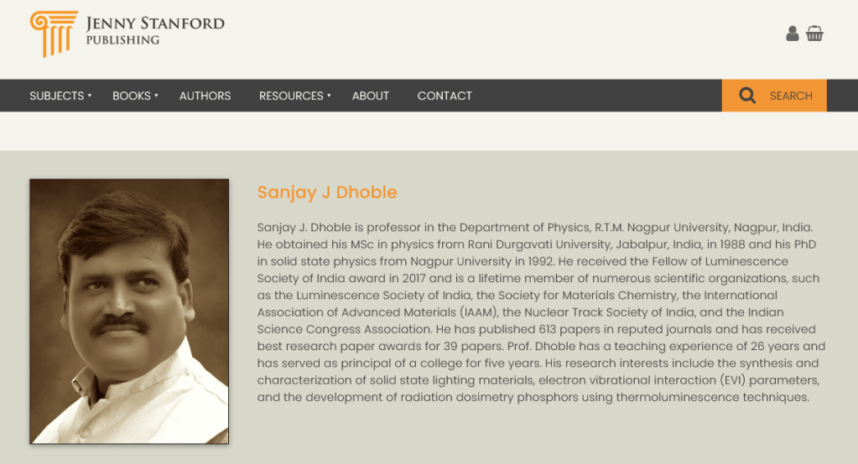858x464 pixels.
Task: Click inside the author biography paragraph
Action: 541,312
